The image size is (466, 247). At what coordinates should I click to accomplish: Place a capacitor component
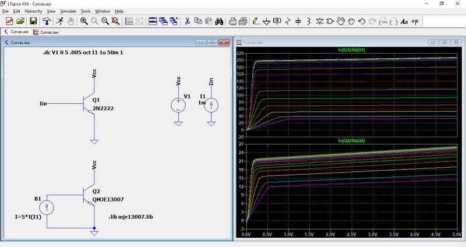(x=298, y=21)
